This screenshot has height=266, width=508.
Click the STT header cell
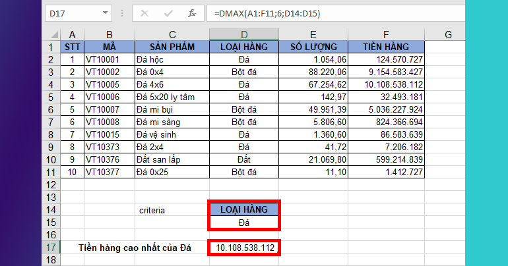pyautogui.click(x=73, y=47)
